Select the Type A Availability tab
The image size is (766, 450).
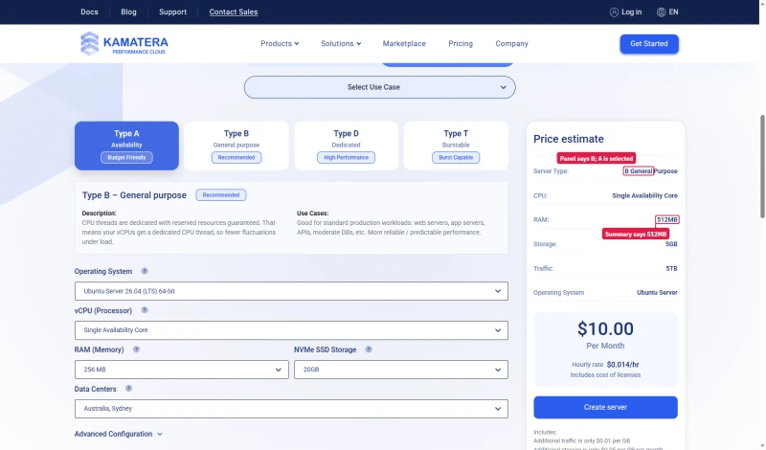126,146
